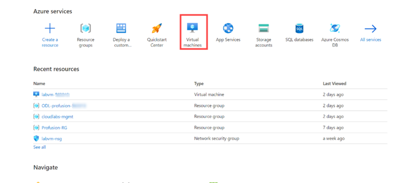The height and width of the screenshot is (183, 420).
Task: Open the cloudlabs-mgmt link
Action: coord(57,117)
